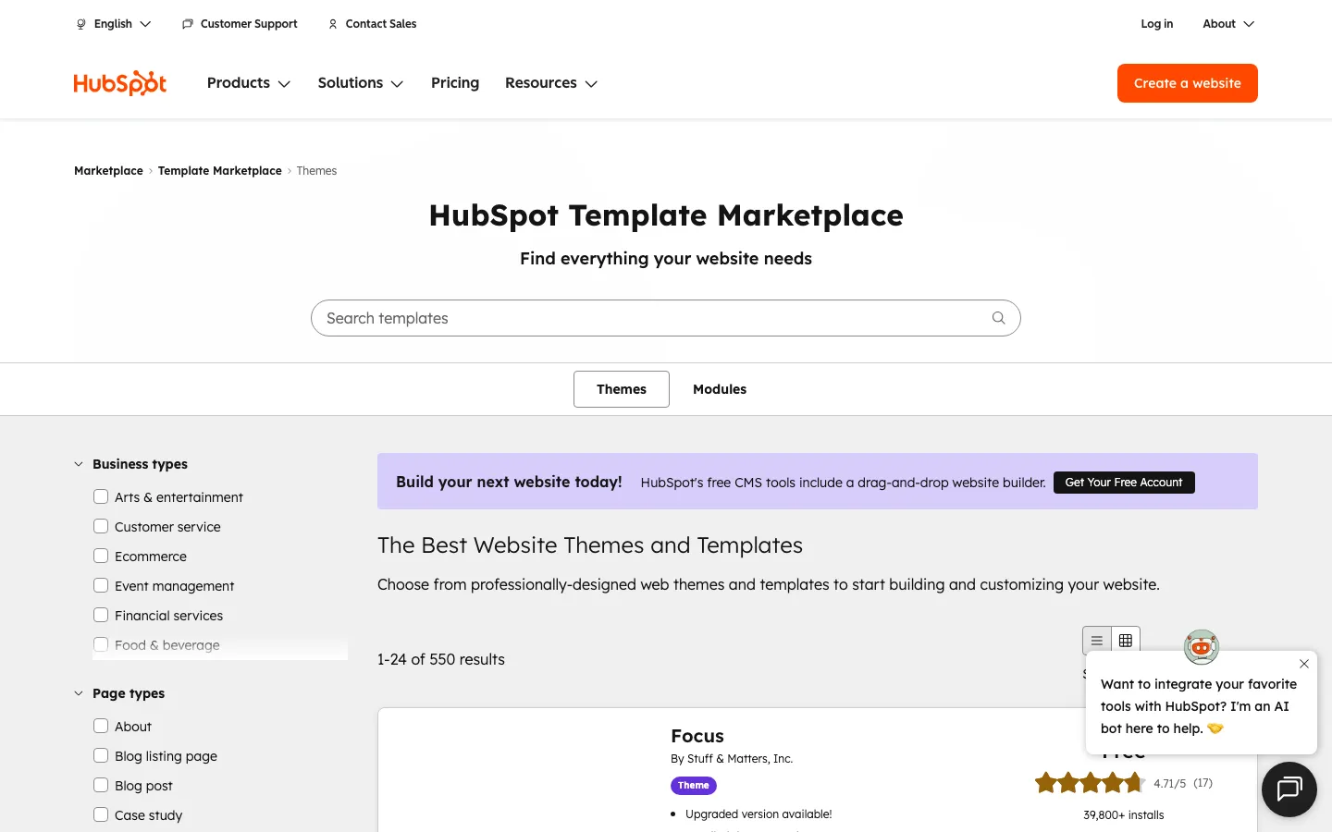Click the globe icon beside English
The image size is (1332, 832).
pyautogui.click(x=81, y=24)
